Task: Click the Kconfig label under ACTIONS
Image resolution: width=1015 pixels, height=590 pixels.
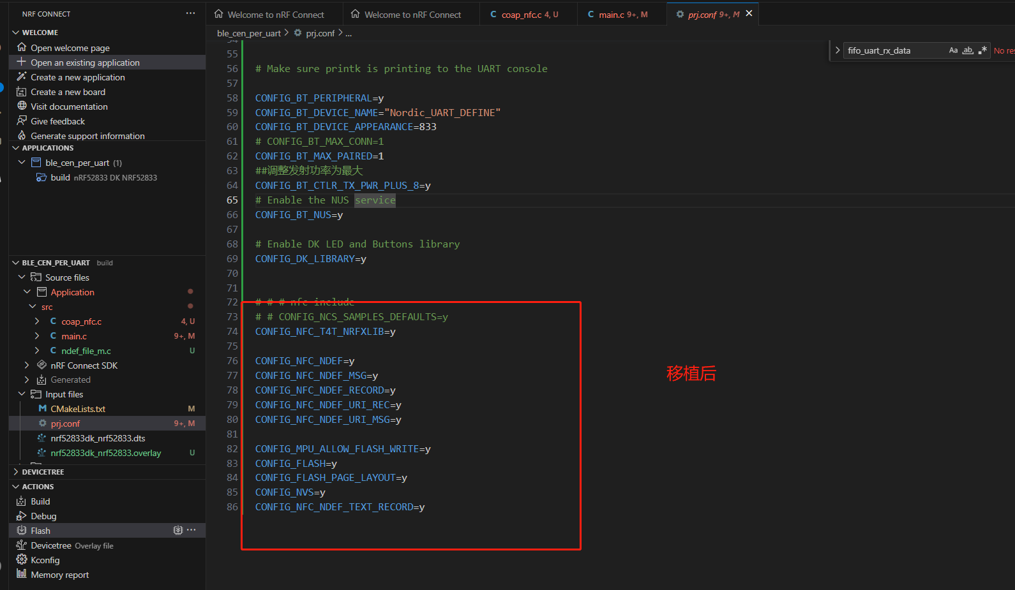Action: pos(45,560)
